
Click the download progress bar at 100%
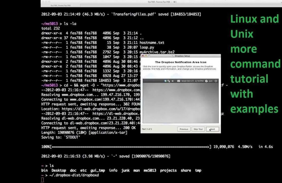click(x=130, y=147)
